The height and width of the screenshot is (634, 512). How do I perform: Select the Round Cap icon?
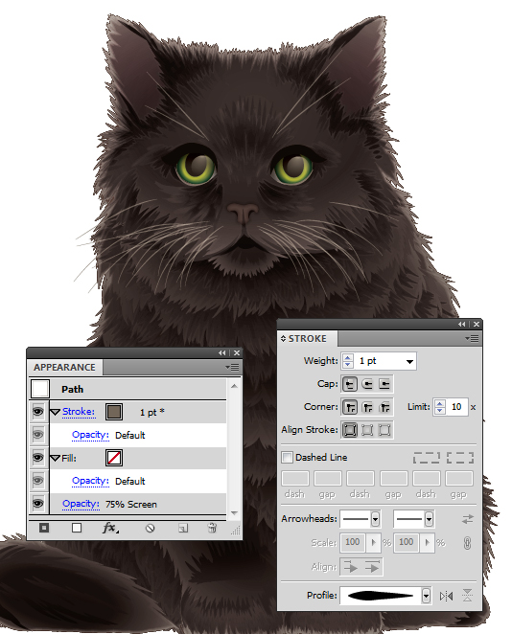click(367, 384)
